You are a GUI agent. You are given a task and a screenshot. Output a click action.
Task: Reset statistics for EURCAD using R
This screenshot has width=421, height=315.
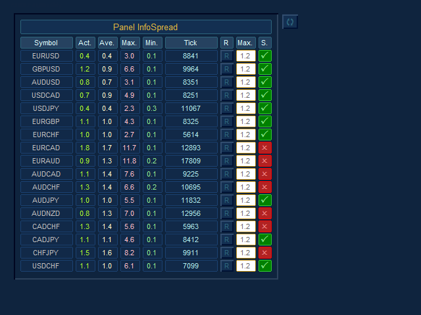[x=227, y=148]
